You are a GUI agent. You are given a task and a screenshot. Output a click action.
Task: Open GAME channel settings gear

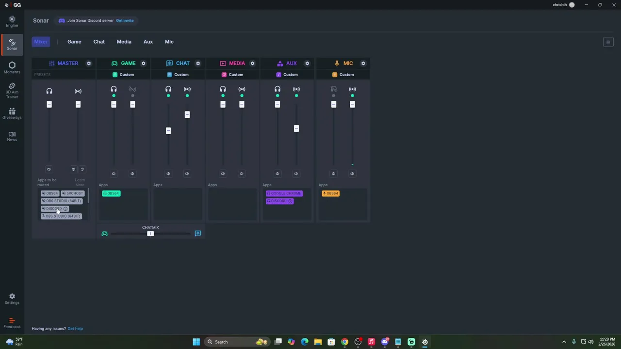click(143, 63)
